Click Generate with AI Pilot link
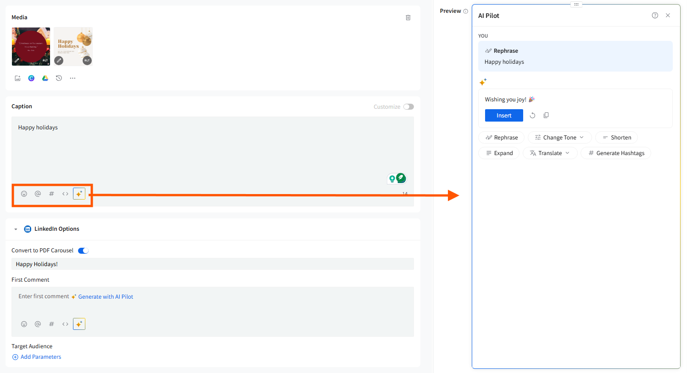687x373 pixels. (106, 297)
